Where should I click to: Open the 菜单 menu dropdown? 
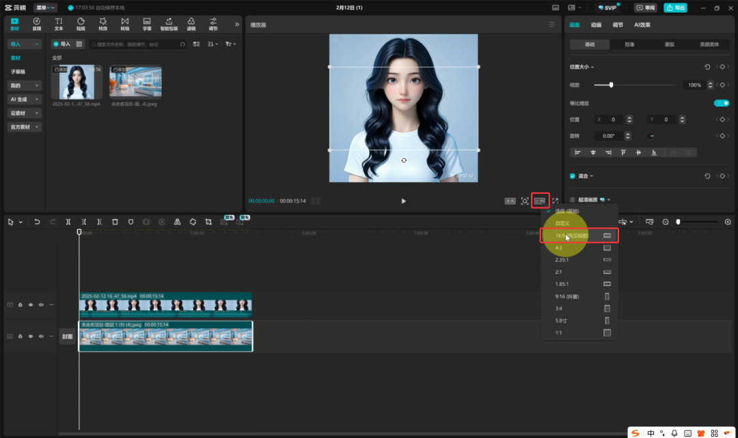point(45,8)
